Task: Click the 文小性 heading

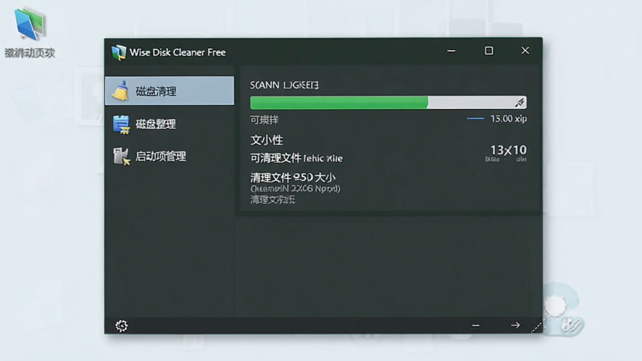Action: coord(266,140)
